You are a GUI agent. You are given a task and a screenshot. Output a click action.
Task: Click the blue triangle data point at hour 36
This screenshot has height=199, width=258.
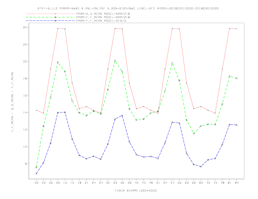click(x=122, y=115)
